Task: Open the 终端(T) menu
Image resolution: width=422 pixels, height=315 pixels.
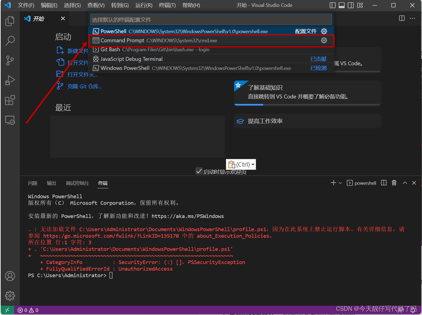Action: click(167, 5)
